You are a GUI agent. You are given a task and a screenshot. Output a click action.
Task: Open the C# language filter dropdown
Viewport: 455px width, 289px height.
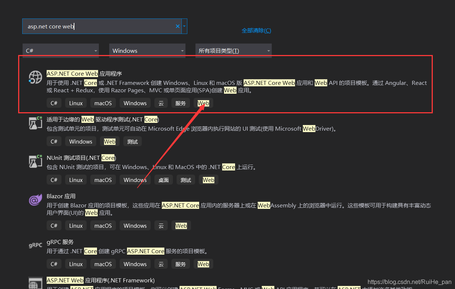61,51
